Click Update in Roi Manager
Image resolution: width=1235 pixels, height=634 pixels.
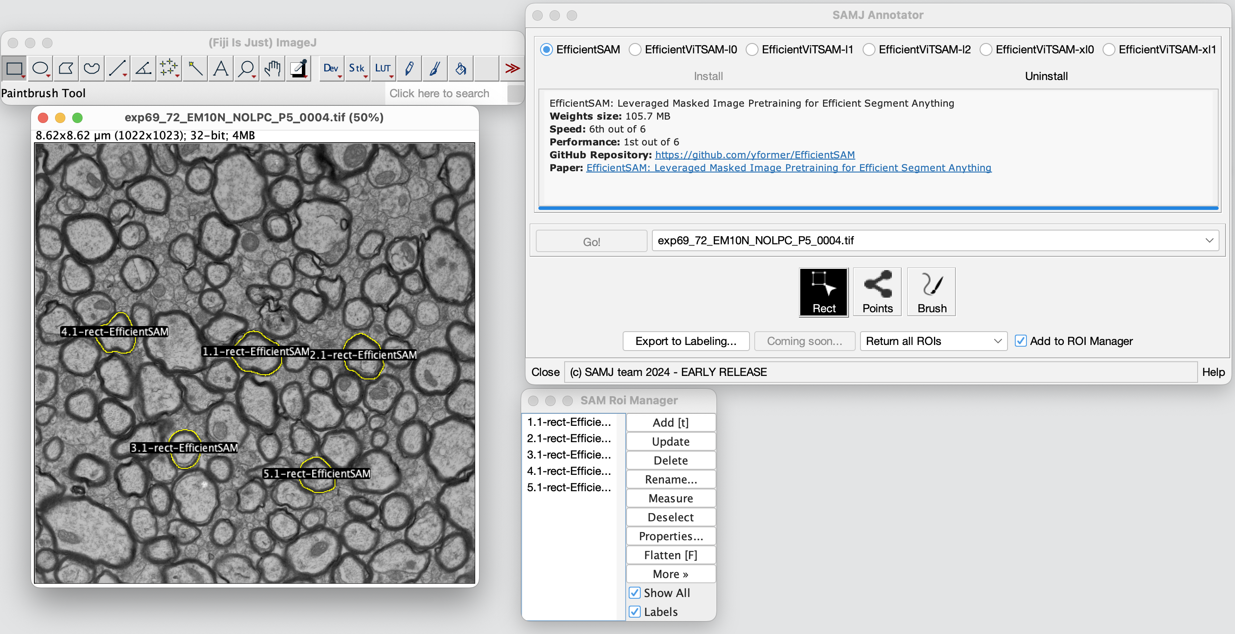pos(671,442)
